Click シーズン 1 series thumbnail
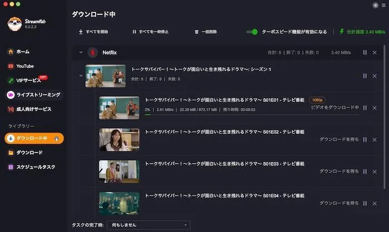Viewport: 389px width, 232px height. (106, 76)
